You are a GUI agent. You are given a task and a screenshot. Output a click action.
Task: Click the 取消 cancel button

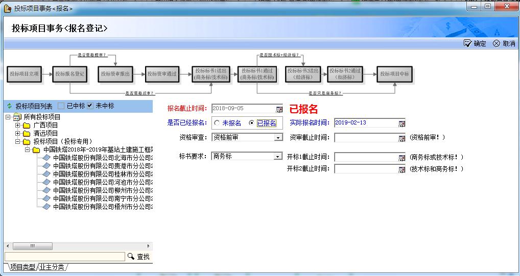(x=504, y=44)
